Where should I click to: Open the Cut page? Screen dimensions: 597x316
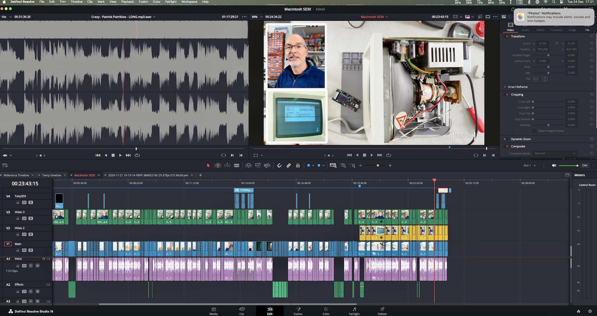[x=242, y=311]
